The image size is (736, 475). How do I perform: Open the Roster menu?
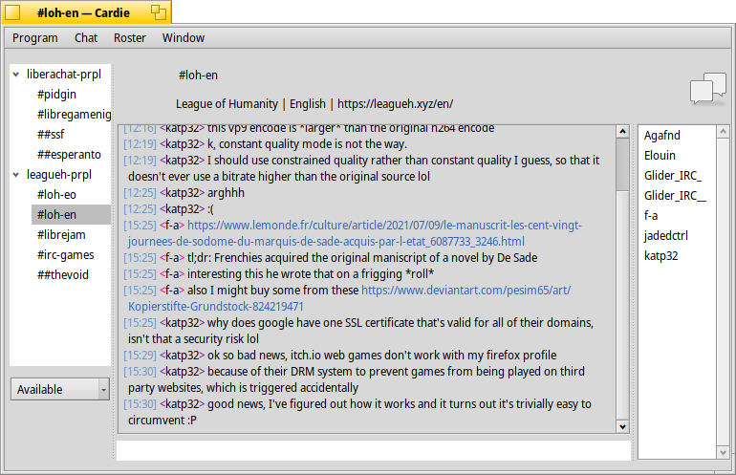point(130,38)
